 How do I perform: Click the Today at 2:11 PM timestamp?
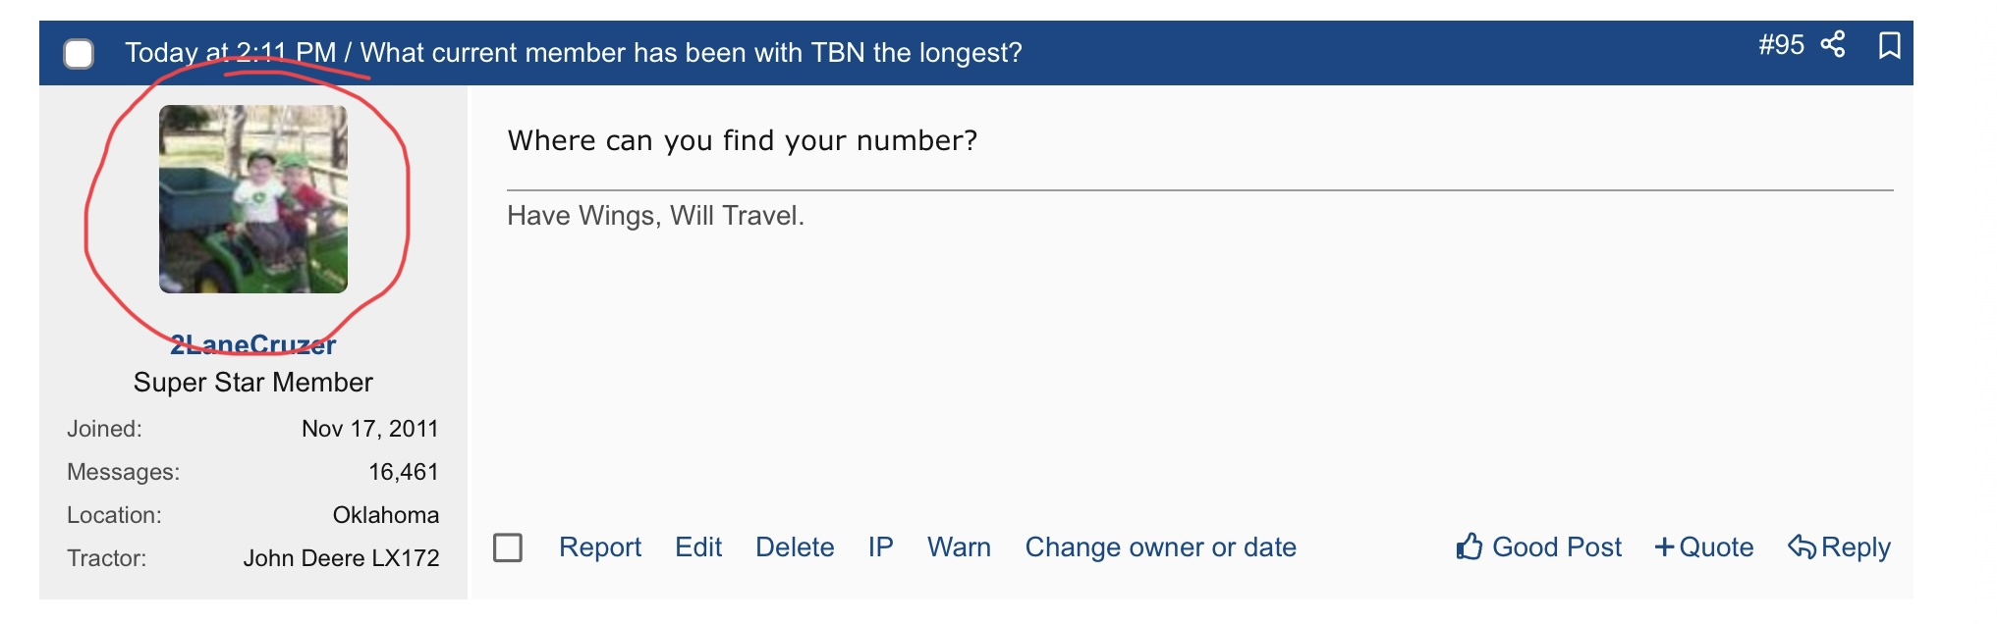[231, 53]
